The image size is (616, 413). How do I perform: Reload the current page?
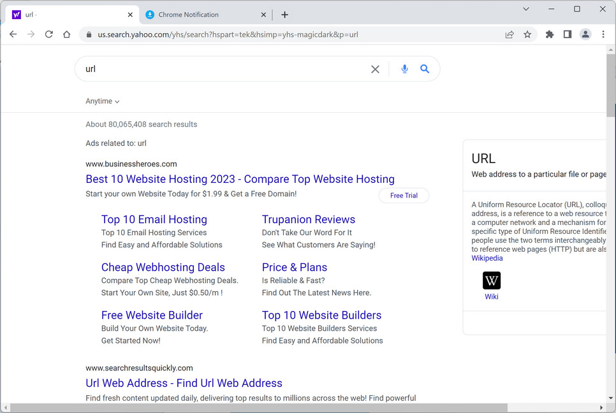(x=48, y=34)
